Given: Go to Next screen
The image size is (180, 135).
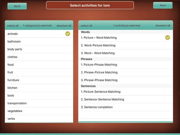Looking at the screenshot, I should (163, 6).
